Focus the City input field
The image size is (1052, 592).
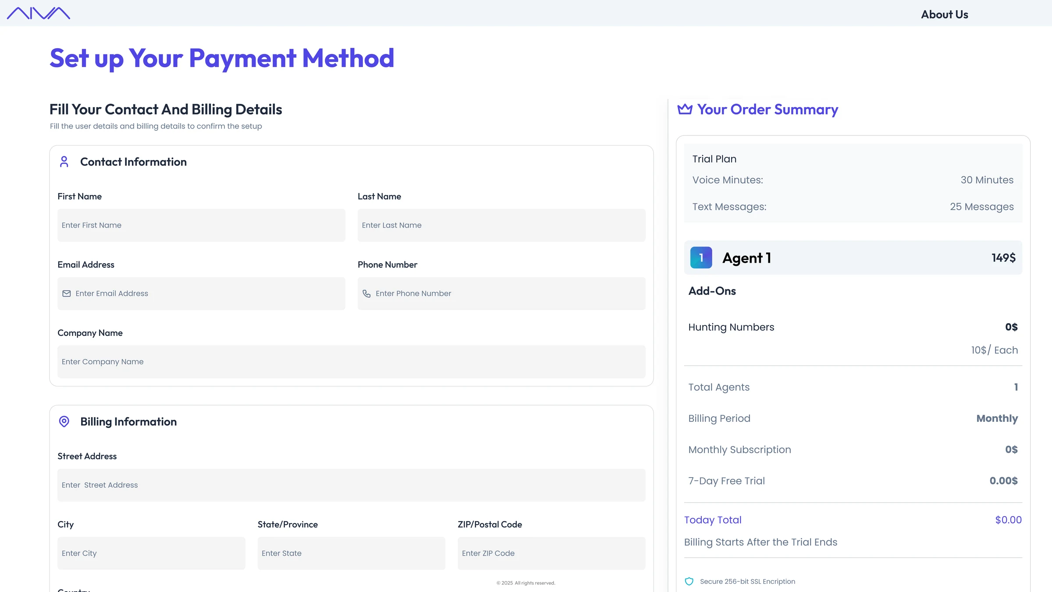click(x=151, y=553)
